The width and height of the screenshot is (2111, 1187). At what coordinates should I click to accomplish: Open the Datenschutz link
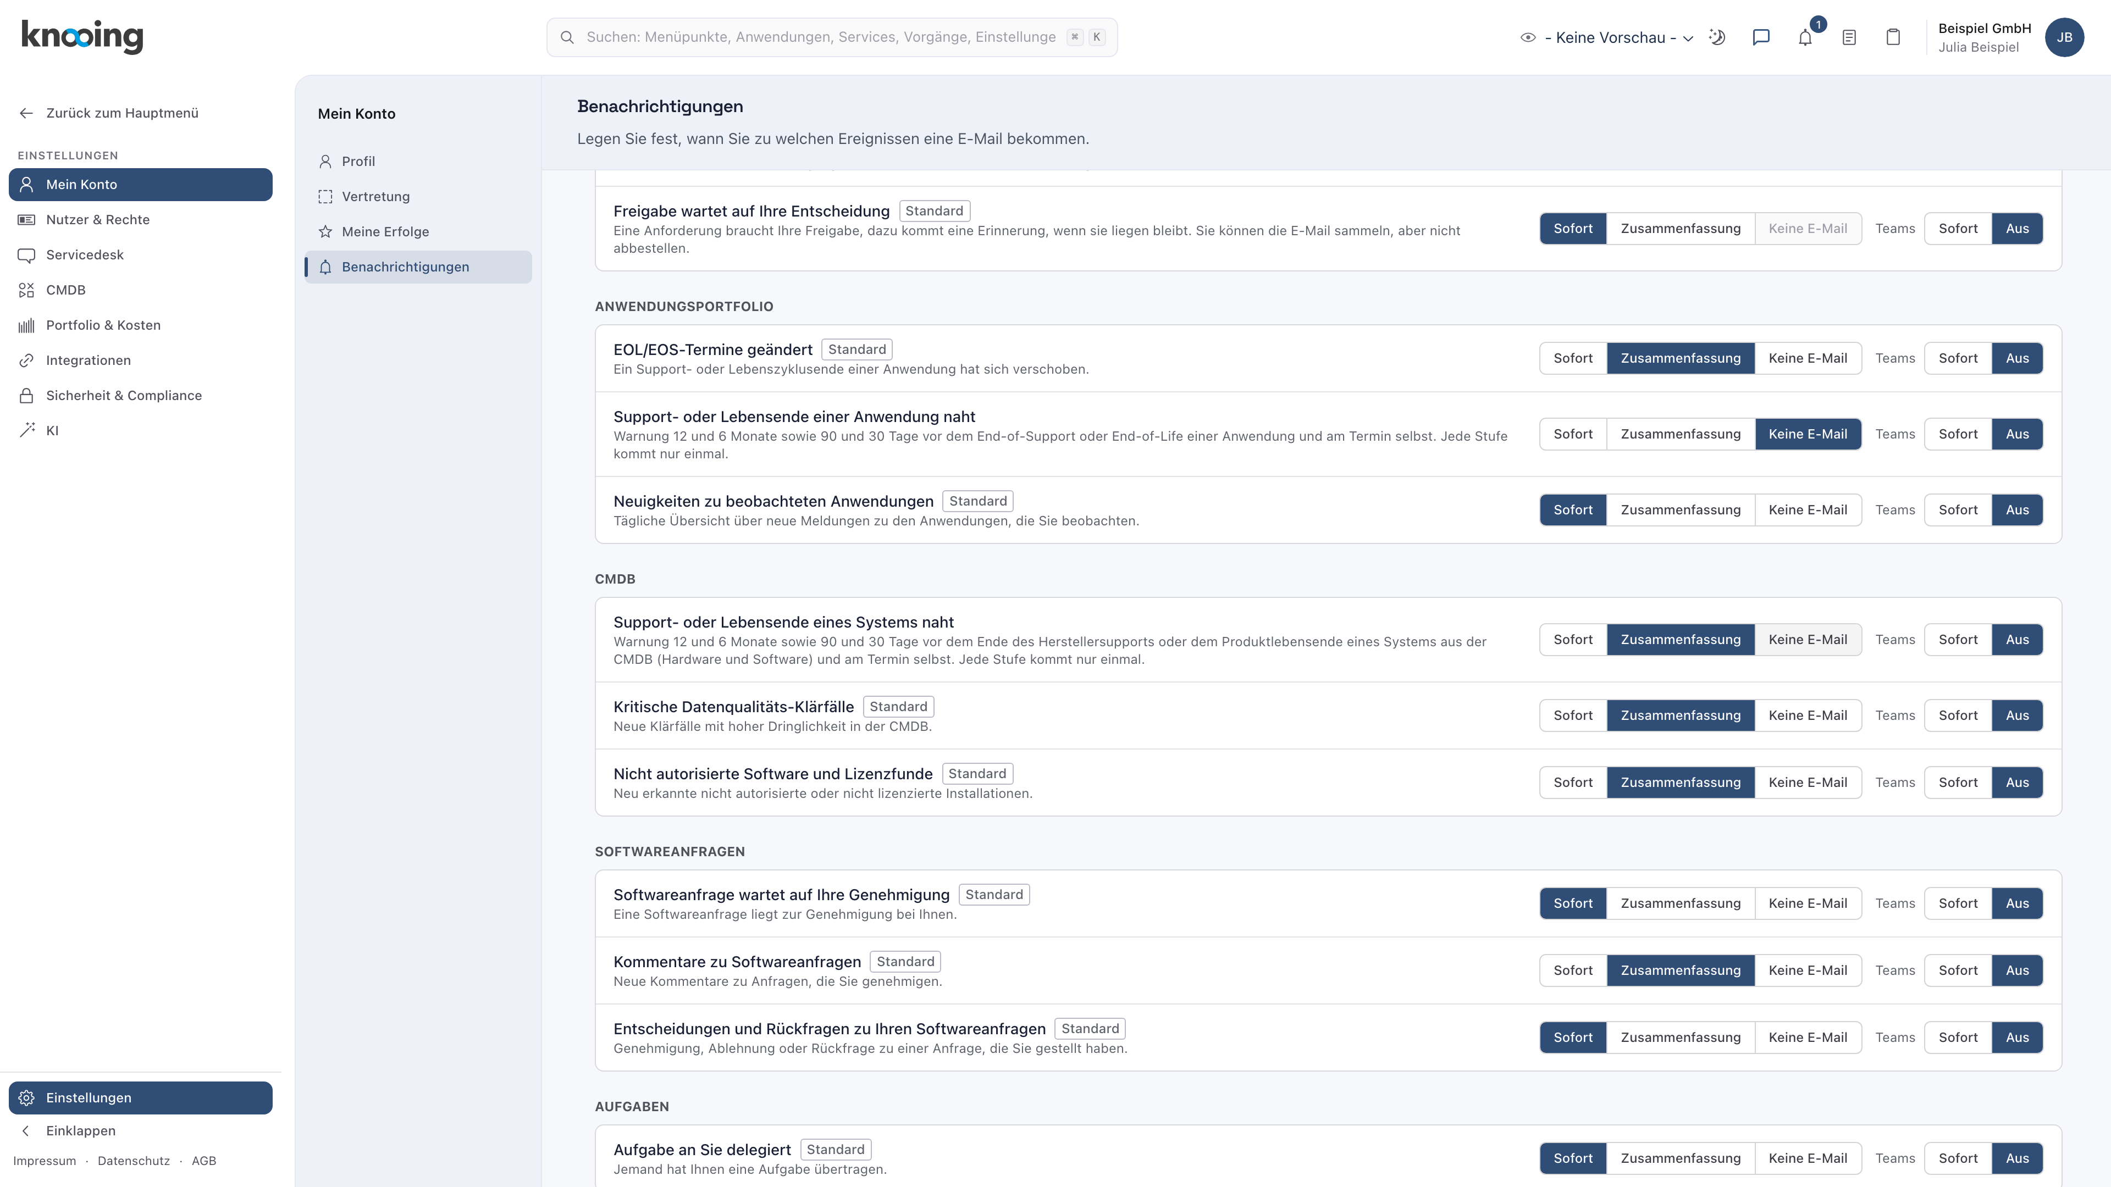[134, 1161]
